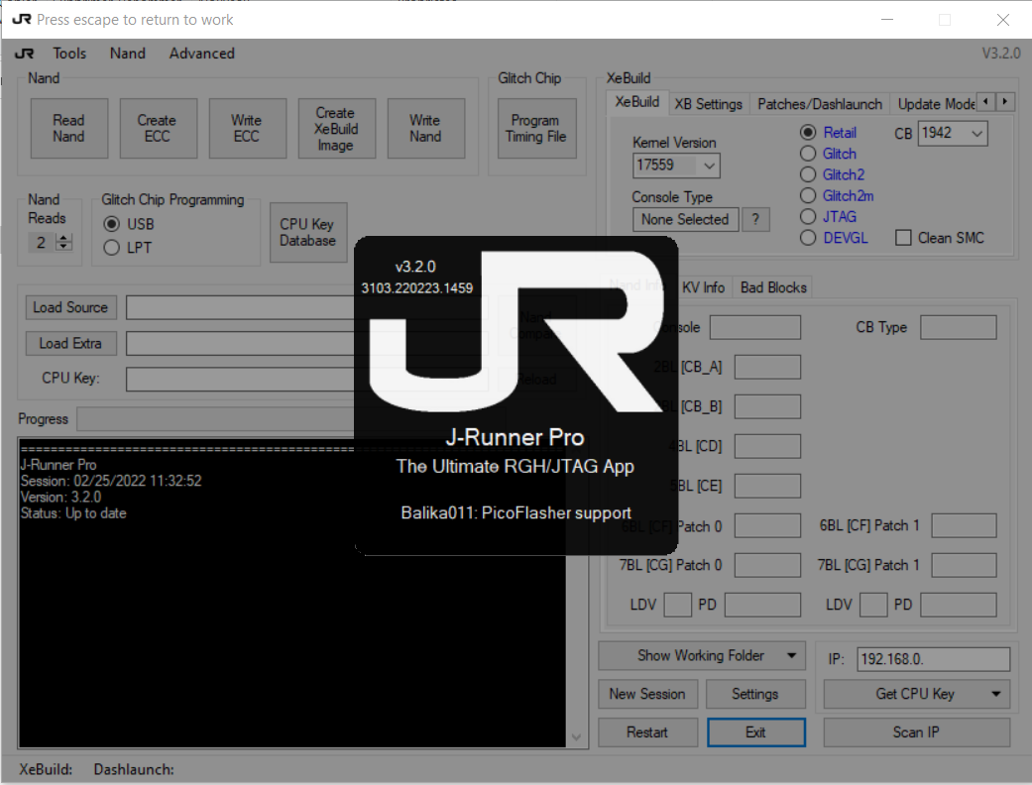Image resolution: width=1032 pixels, height=785 pixels.
Task: Open the CPU Key Database
Action: [x=308, y=232]
